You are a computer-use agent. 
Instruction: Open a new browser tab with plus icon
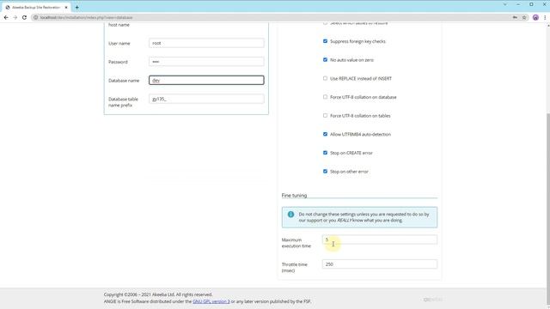click(76, 8)
